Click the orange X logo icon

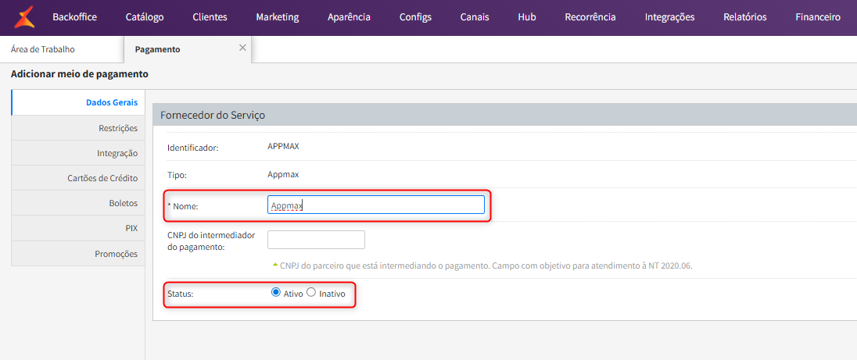click(25, 16)
